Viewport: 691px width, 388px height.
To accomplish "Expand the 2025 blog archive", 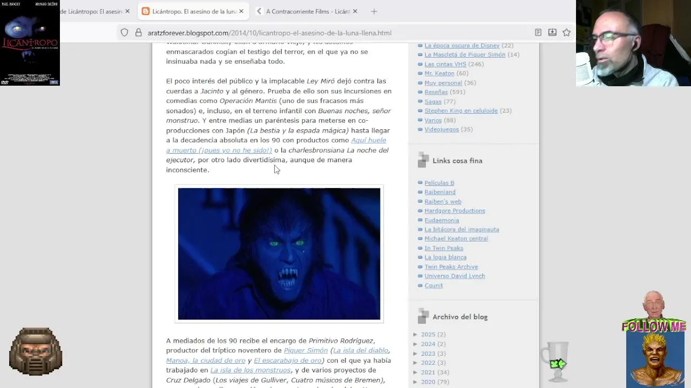I will pos(416,335).
